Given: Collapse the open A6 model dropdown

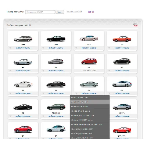Looking at the screenshot, I should click(x=89, y=93).
